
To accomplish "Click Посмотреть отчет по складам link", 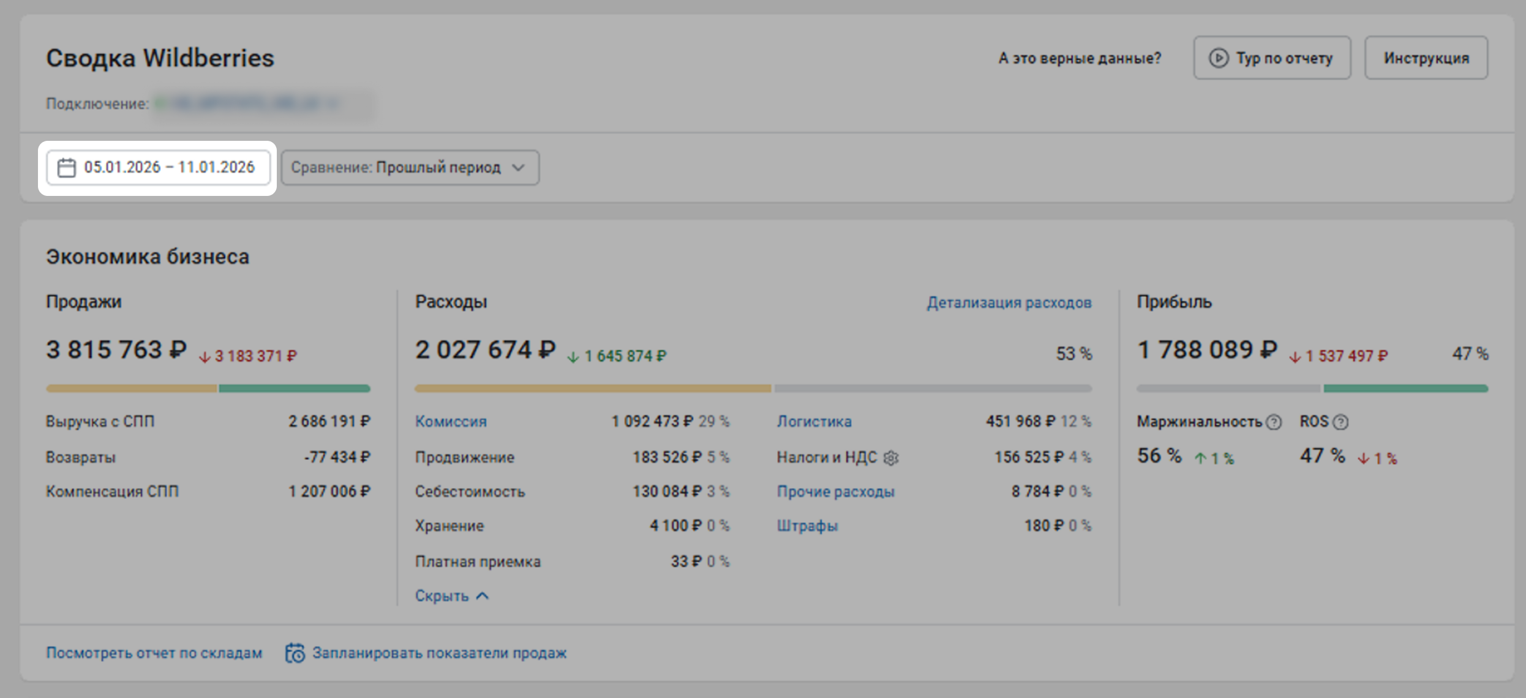I will (154, 653).
